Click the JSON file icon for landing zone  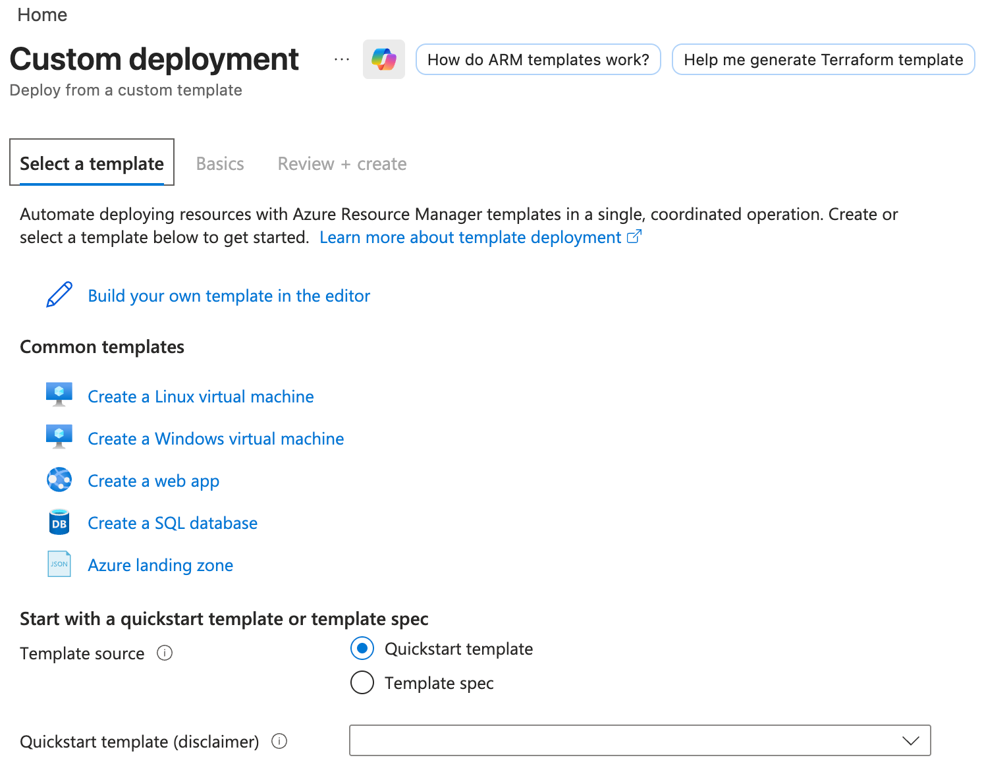pos(59,564)
